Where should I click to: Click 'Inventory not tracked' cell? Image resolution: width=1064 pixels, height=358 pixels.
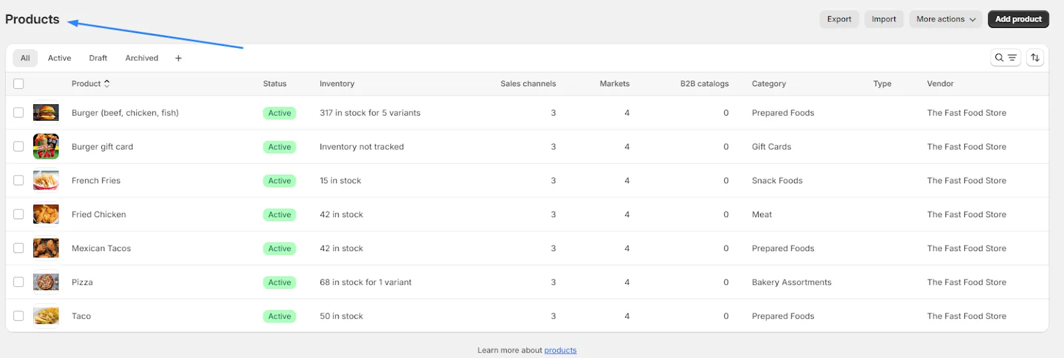pos(362,147)
